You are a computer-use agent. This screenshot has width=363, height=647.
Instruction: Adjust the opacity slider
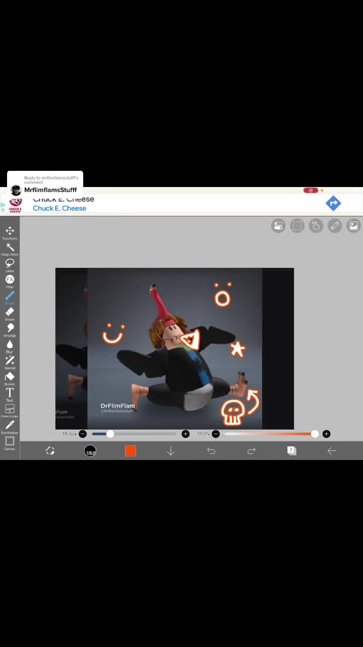pyautogui.click(x=271, y=434)
